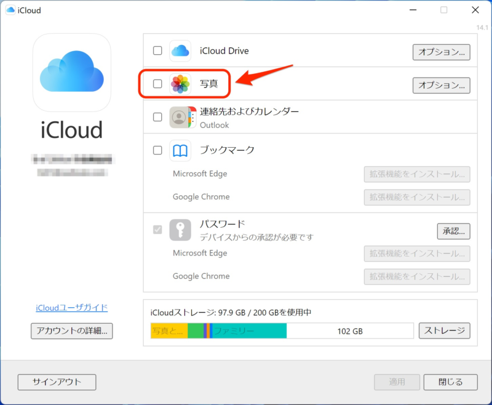
Task: Click the Outlook subtitle text
Action: click(x=214, y=126)
